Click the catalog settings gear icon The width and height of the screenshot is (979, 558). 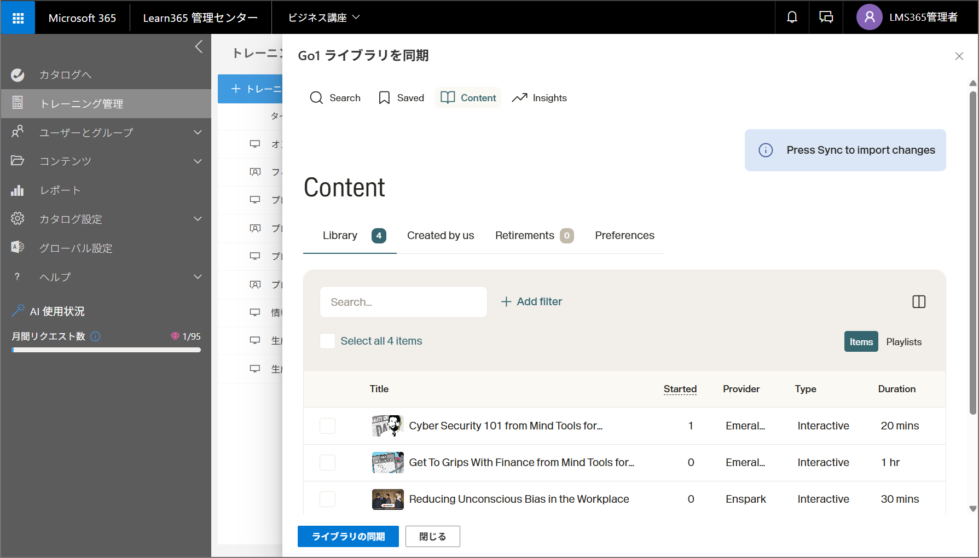pos(18,219)
